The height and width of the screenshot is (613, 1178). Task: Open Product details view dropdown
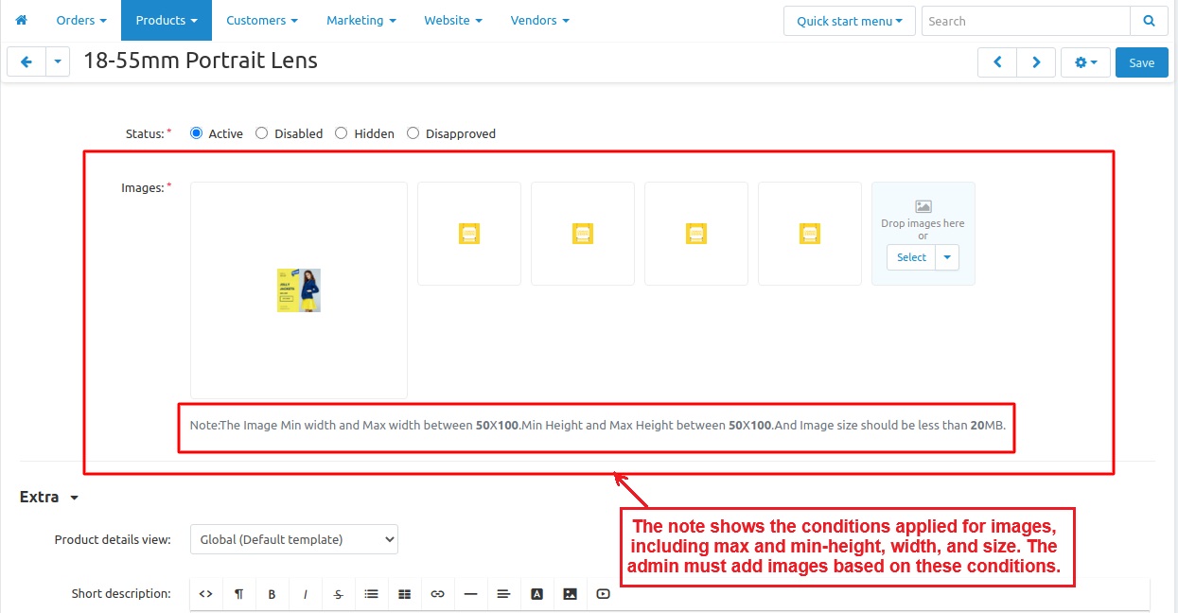[294, 539]
